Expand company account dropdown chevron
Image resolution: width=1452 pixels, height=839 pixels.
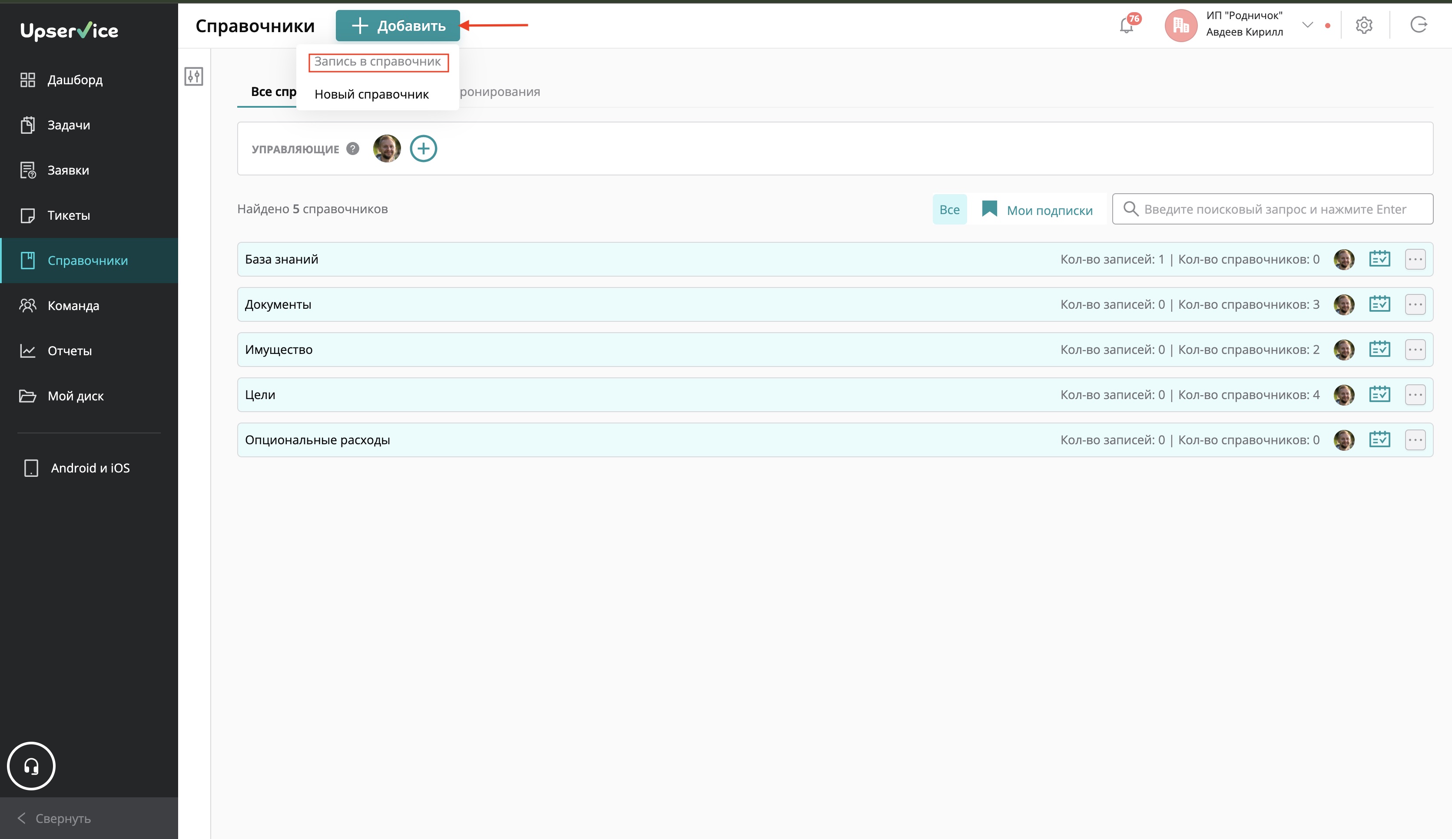coord(1307,25)
